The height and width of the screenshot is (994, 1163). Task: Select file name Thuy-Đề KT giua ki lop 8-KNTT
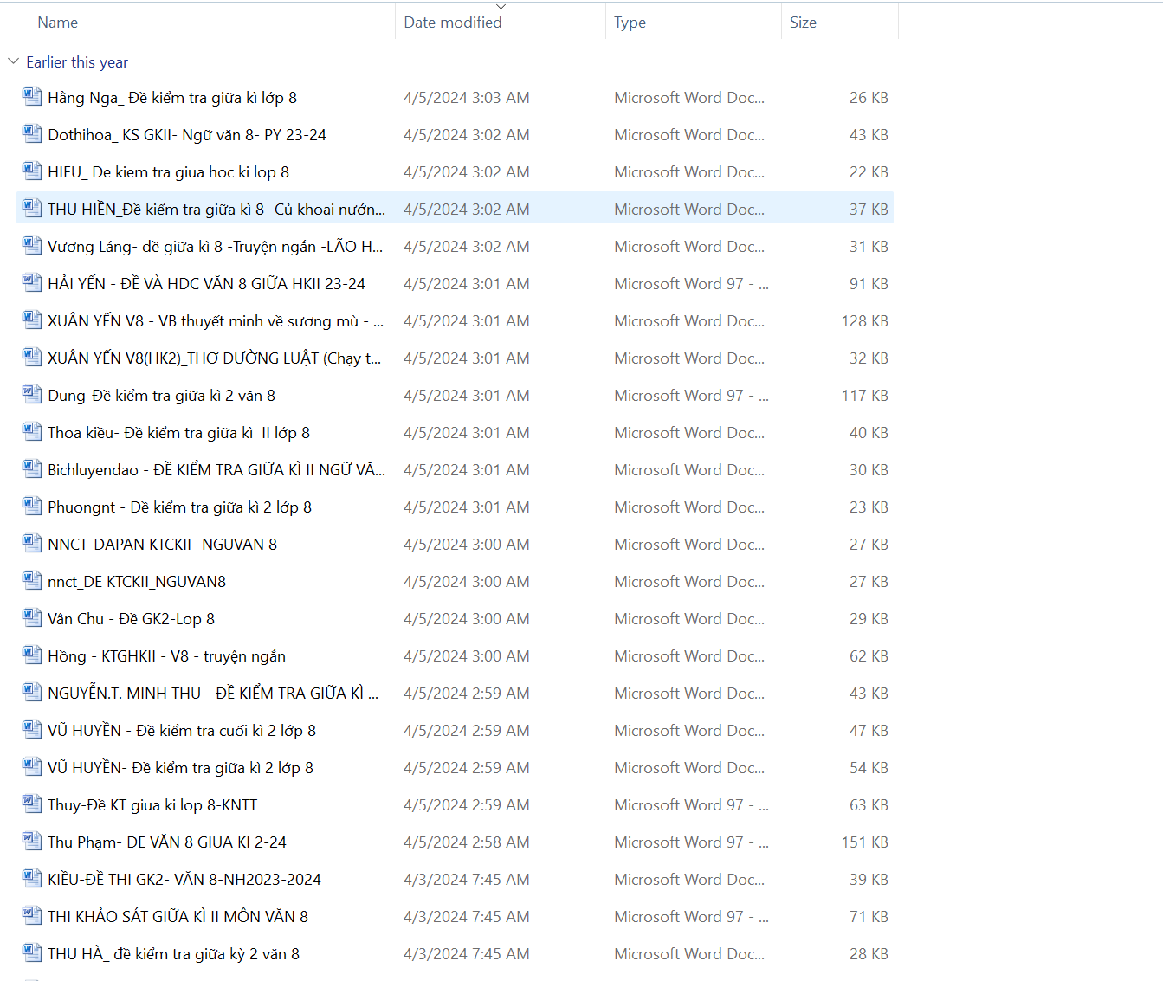click(152, 805)
